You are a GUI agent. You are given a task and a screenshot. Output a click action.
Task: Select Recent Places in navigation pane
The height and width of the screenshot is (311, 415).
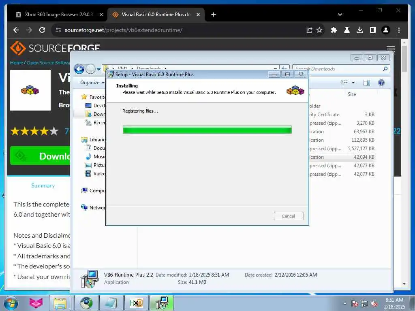pos(95,122)
